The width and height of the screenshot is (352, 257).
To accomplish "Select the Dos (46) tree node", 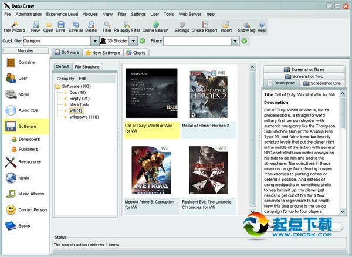I will pos(77,93).
